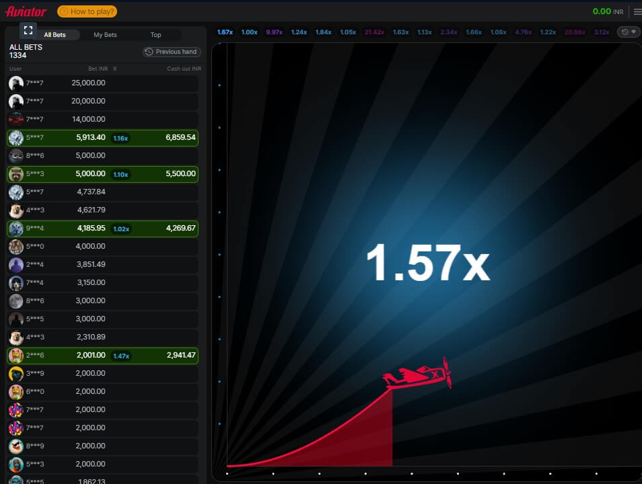Switch to the All Bets tab

[55, 35]
